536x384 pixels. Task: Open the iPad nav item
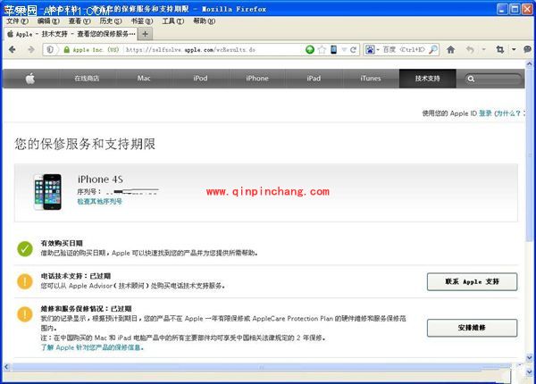coord(314,79)
